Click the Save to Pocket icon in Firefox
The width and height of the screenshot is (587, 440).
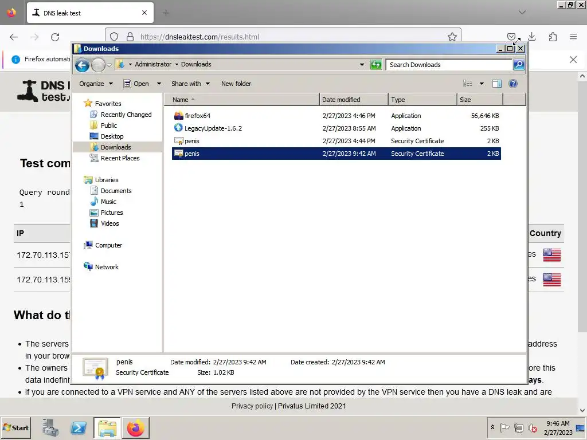[511, 37]
